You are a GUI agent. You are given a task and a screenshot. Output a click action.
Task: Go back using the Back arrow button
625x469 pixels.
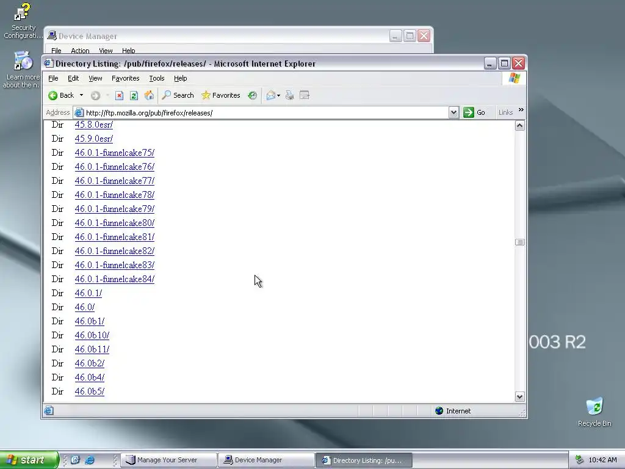coord(62,95)
